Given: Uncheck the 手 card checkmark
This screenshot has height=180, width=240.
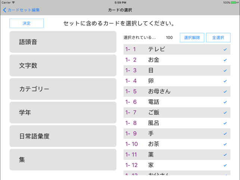Looking at the screenshot, I should click(225, 134).
